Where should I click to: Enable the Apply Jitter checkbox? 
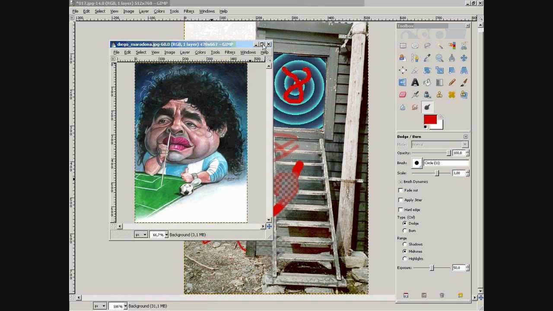(x=400, y=200)
